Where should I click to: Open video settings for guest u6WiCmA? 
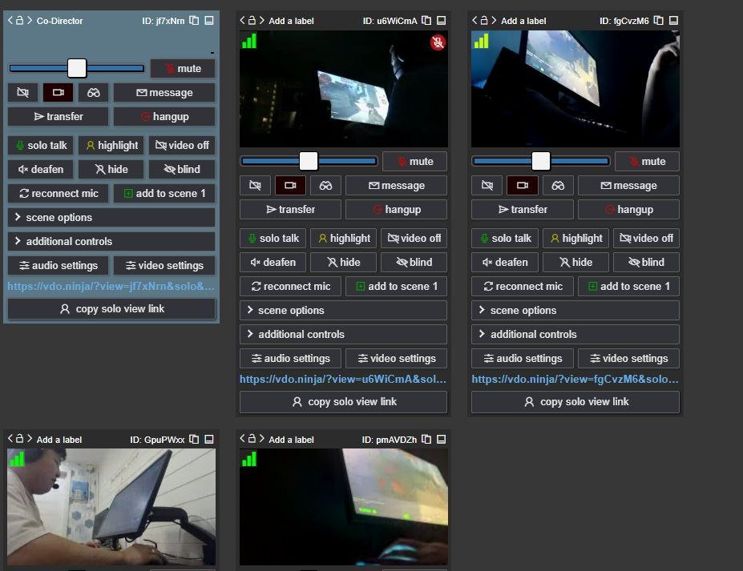[397, 359]
